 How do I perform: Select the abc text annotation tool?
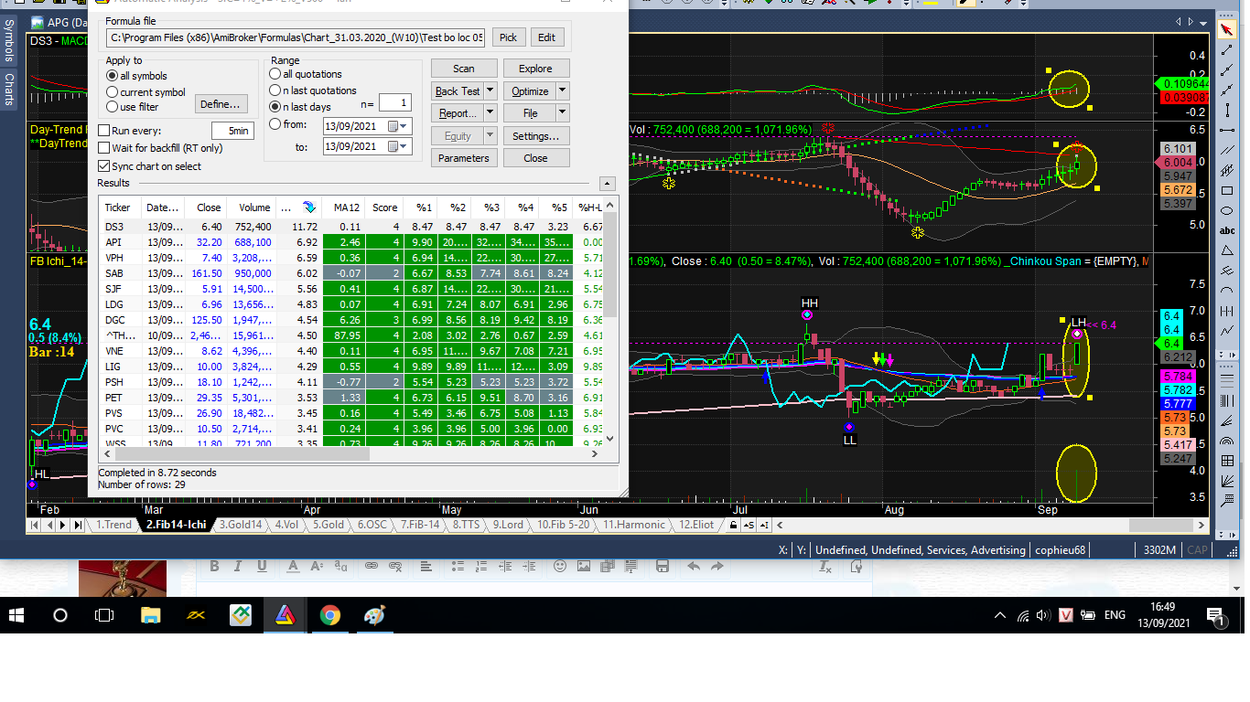pos(1227,230)
